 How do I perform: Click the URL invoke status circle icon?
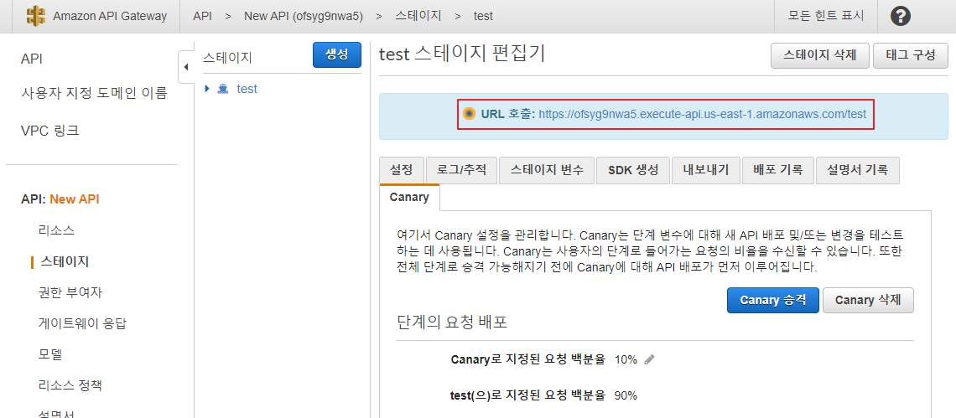[x=468, y=114]
